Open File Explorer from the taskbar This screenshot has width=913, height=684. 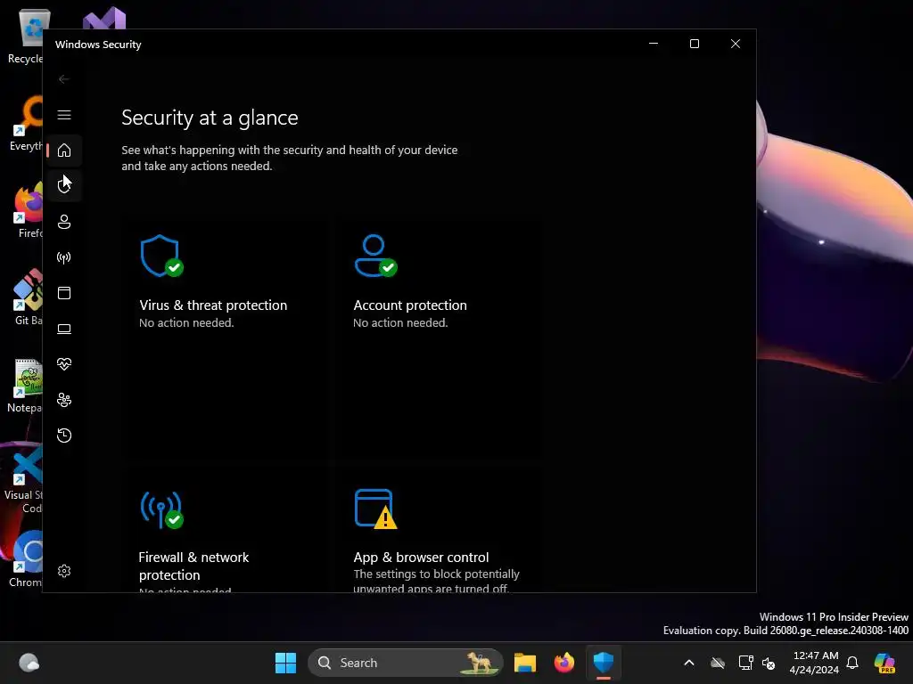pos(524,663)
